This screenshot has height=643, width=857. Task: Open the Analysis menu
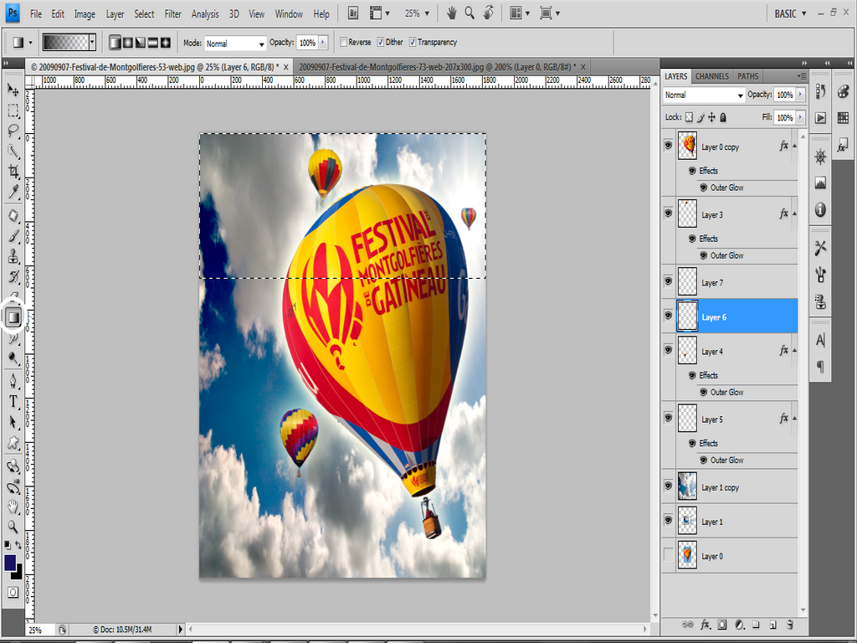(x=205, y=14)
